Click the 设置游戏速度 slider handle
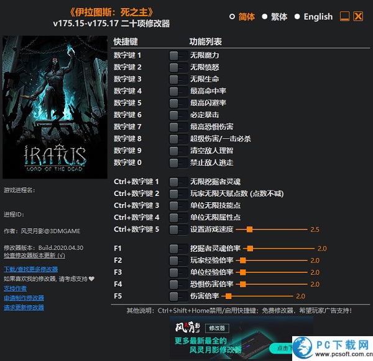The image size is (373, 361). (249, 230)
